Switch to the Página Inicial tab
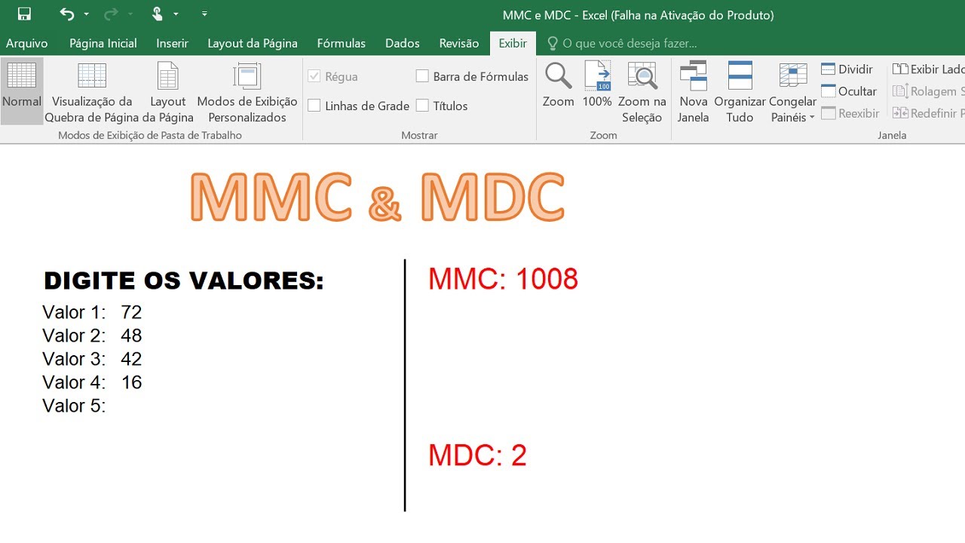 click(103, 43)
